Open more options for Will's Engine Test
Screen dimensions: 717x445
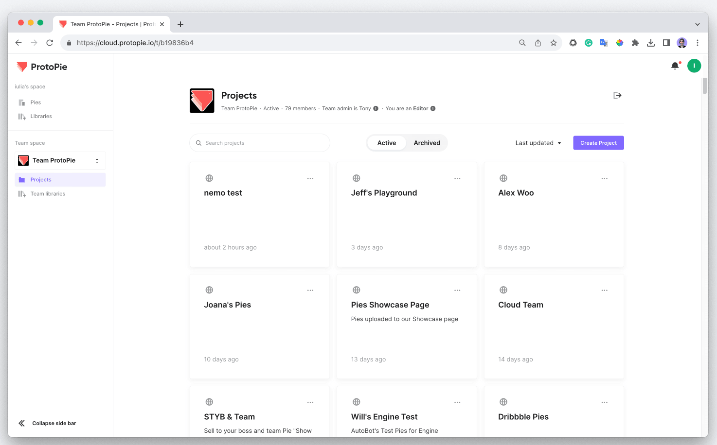pos(457,402)
